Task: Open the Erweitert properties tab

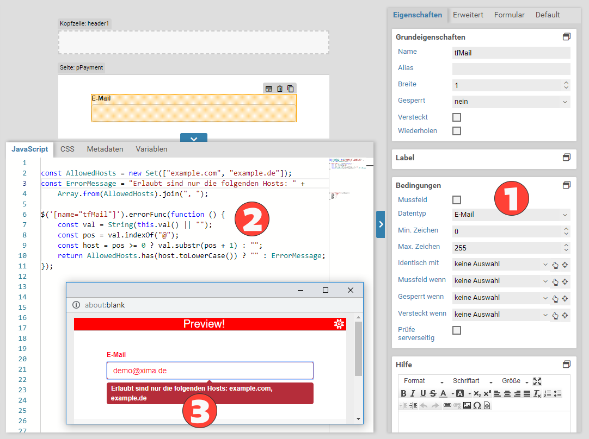Action: [x=468, y=15]
